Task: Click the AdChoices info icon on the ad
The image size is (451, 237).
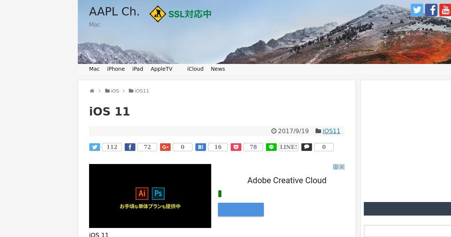Action: (336, 167)
